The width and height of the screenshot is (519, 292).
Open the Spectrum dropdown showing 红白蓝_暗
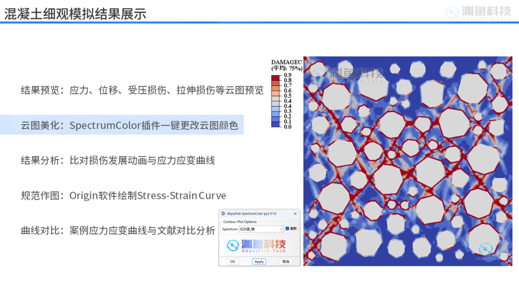pyautogui.click(x=261, y=229)
